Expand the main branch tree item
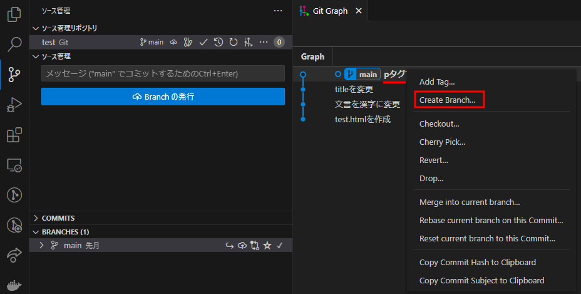 point(41,245)
